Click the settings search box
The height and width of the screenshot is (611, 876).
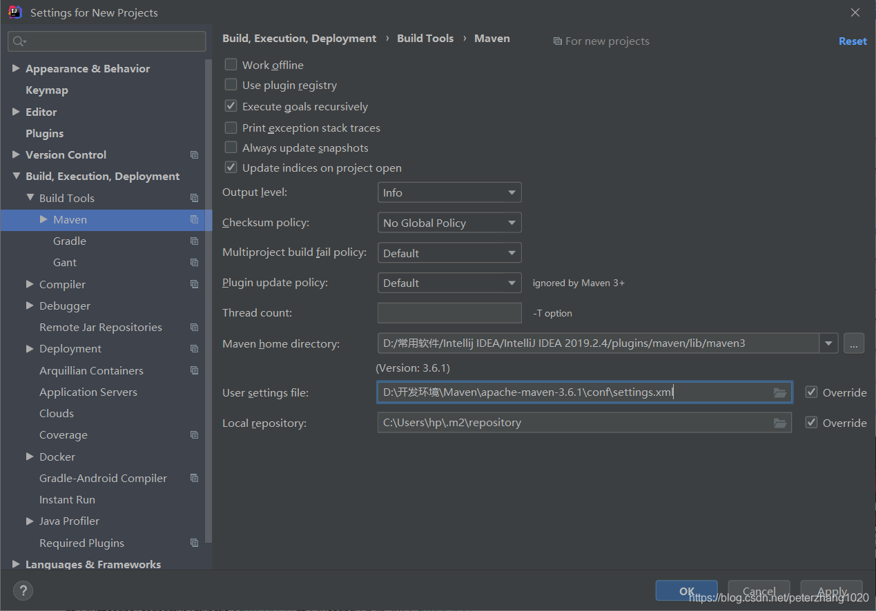107,41
